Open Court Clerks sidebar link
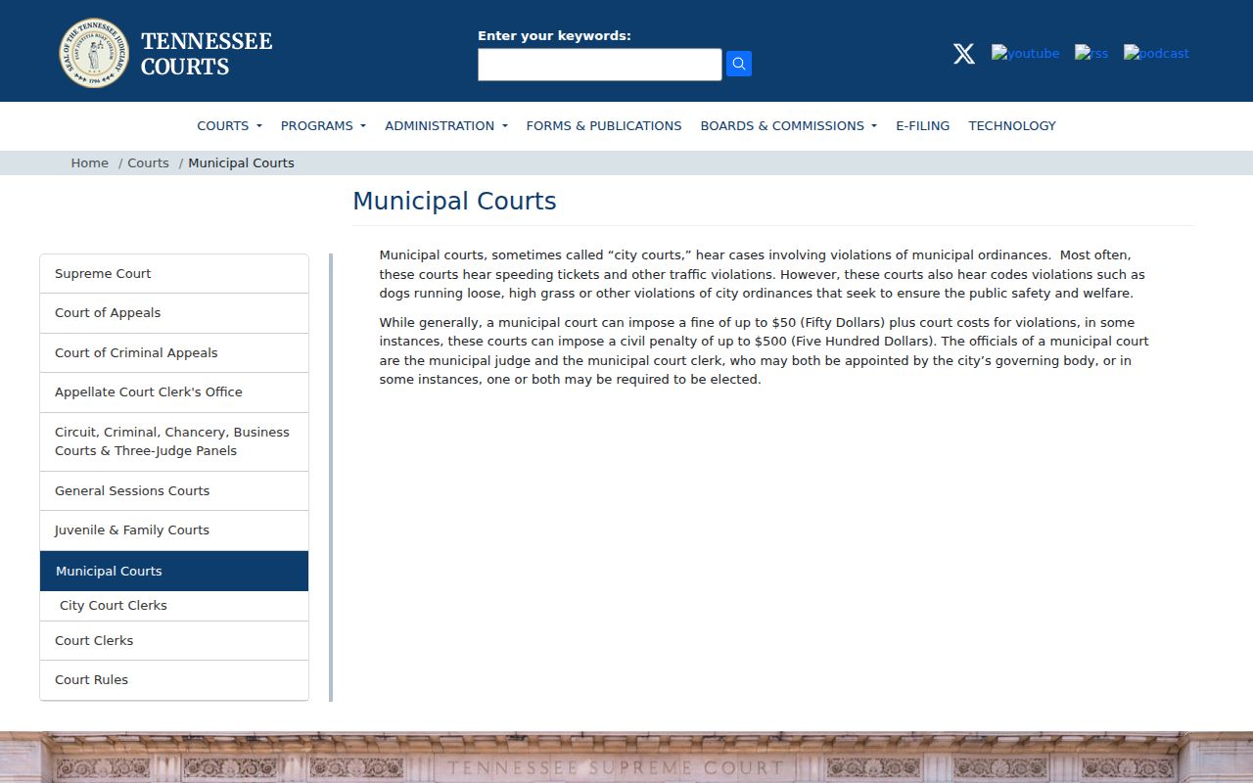The width and height of the screenshot is (1253, 783). 174,641
